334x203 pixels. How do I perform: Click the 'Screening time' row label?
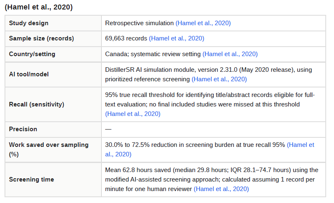point(31,179)
